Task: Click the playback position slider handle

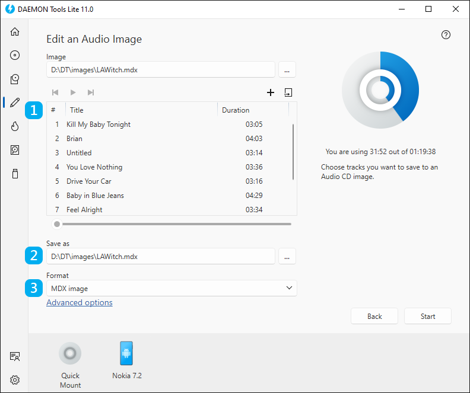Action: pos(57,224)
